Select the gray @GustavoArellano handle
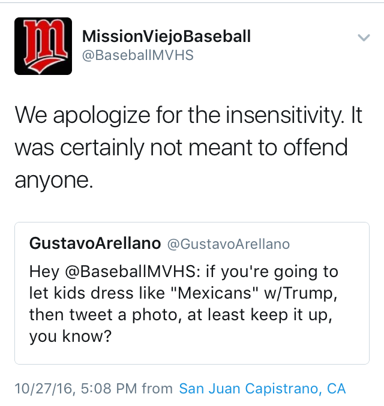The image size is (384, 406). coord(227,244)
